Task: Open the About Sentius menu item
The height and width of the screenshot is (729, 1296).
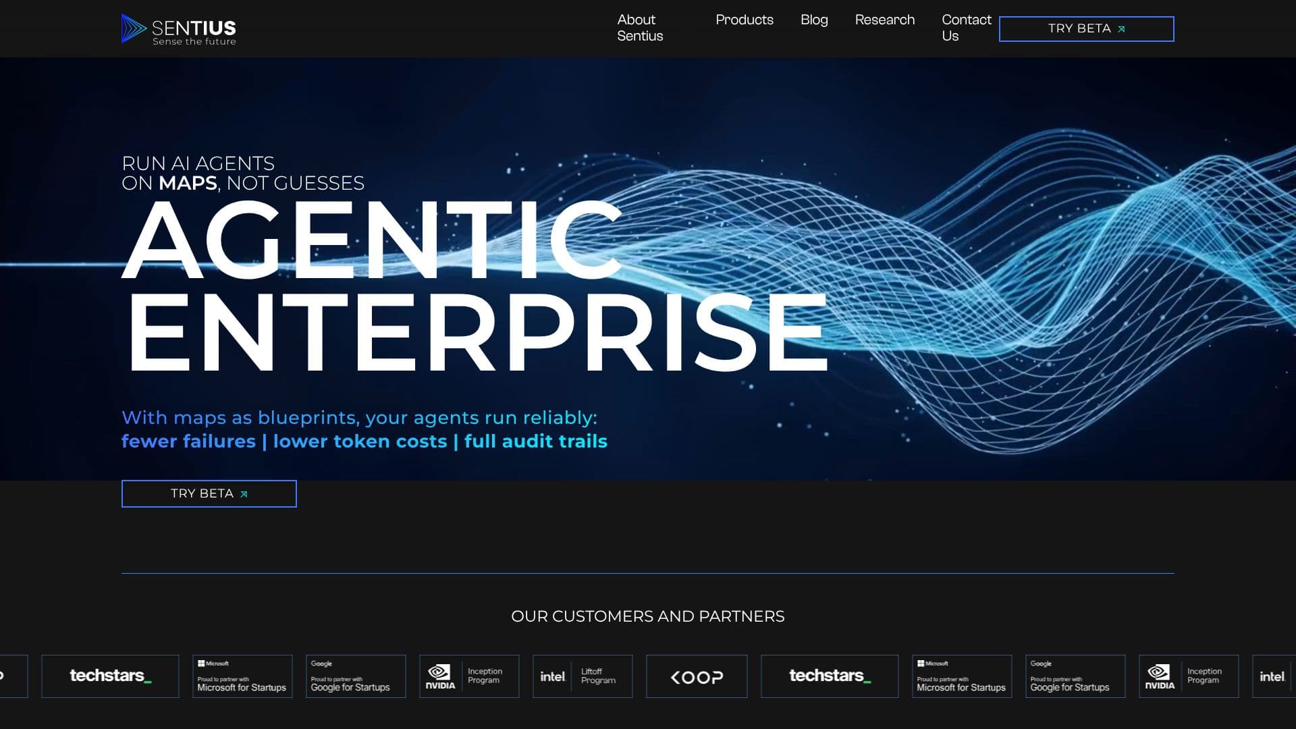Action: (x=640, y=28)
